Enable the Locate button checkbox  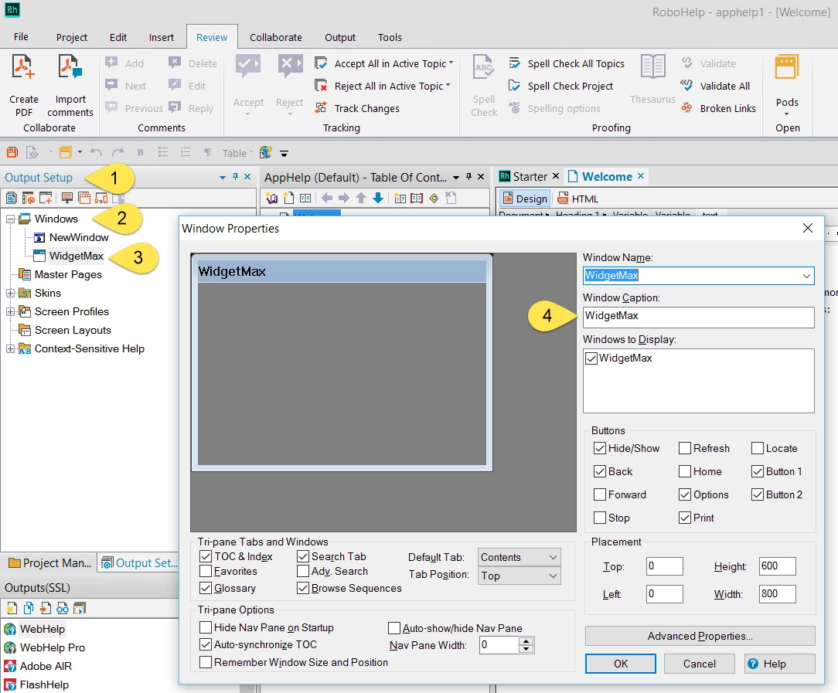pyautogui.click(x=758, y=448)
